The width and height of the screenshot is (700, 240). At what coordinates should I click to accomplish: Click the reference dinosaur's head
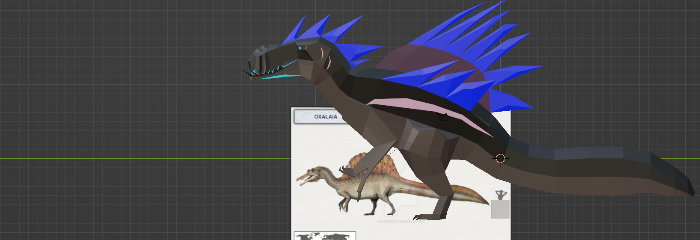314,175
